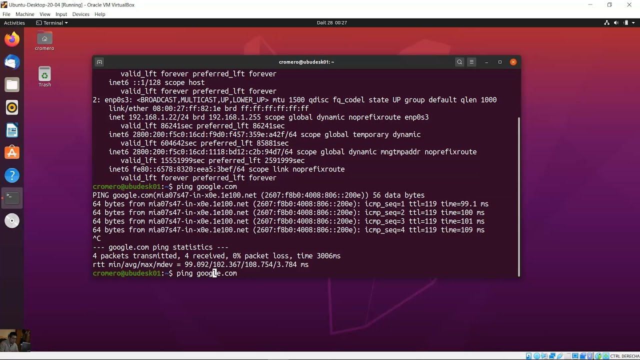Image resolution: width=640 pixels, height=360 pixels.
Task: Maximize the terminal window
Action: pyautogui.click(x=499, y=62)
